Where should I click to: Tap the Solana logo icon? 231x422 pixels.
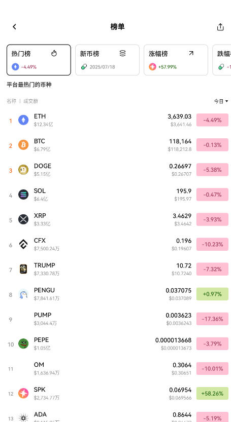coord(23,195)
